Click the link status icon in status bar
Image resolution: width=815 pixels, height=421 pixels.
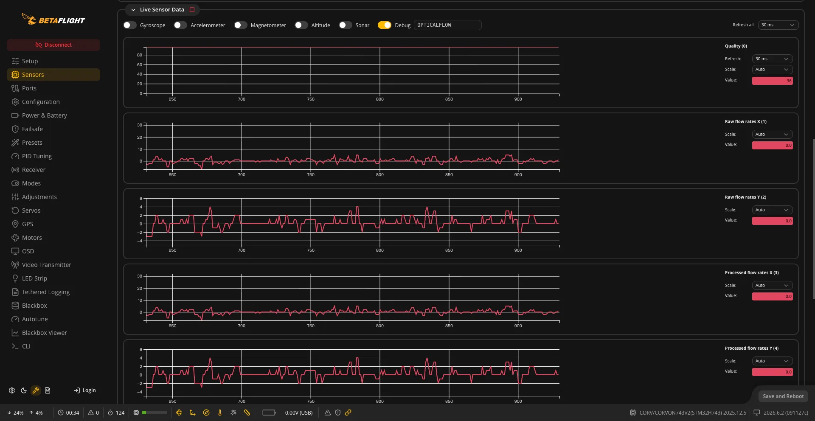pyautogui.click(x=348, y=413)
